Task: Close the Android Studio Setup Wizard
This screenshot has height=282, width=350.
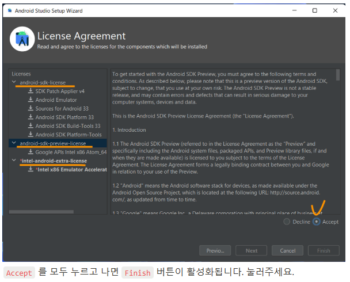Action: tap(335, 10)
